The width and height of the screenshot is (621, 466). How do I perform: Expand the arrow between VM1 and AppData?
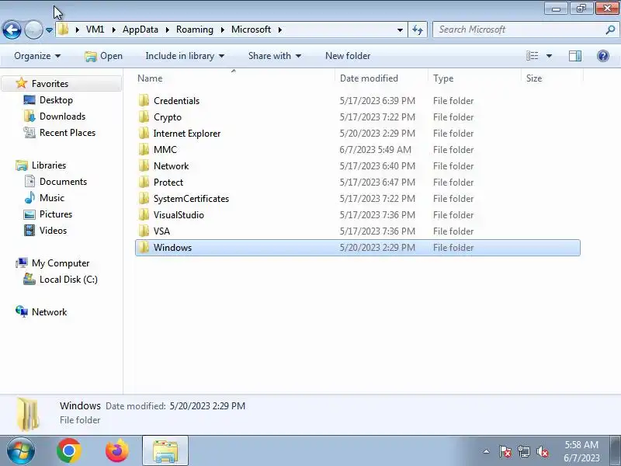point(113,30)
